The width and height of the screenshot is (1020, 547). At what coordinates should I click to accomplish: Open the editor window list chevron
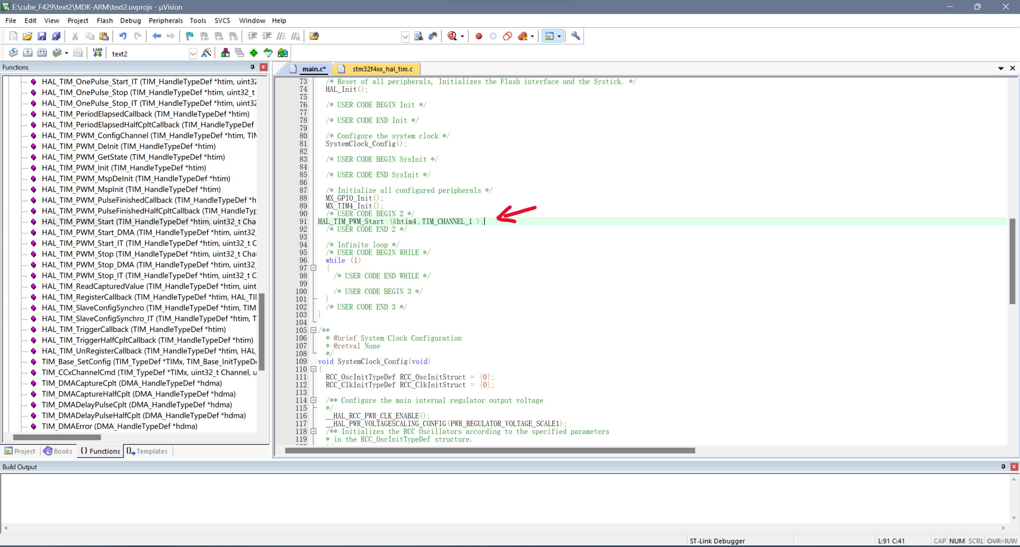[1000, 68]
